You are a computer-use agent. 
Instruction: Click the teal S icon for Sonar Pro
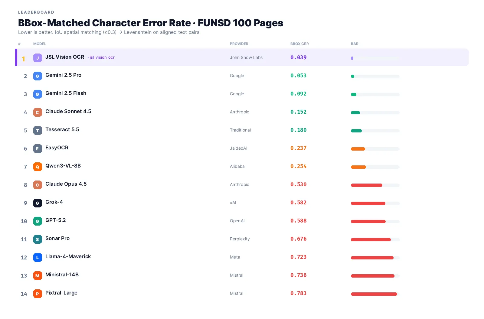coord(38,239)
